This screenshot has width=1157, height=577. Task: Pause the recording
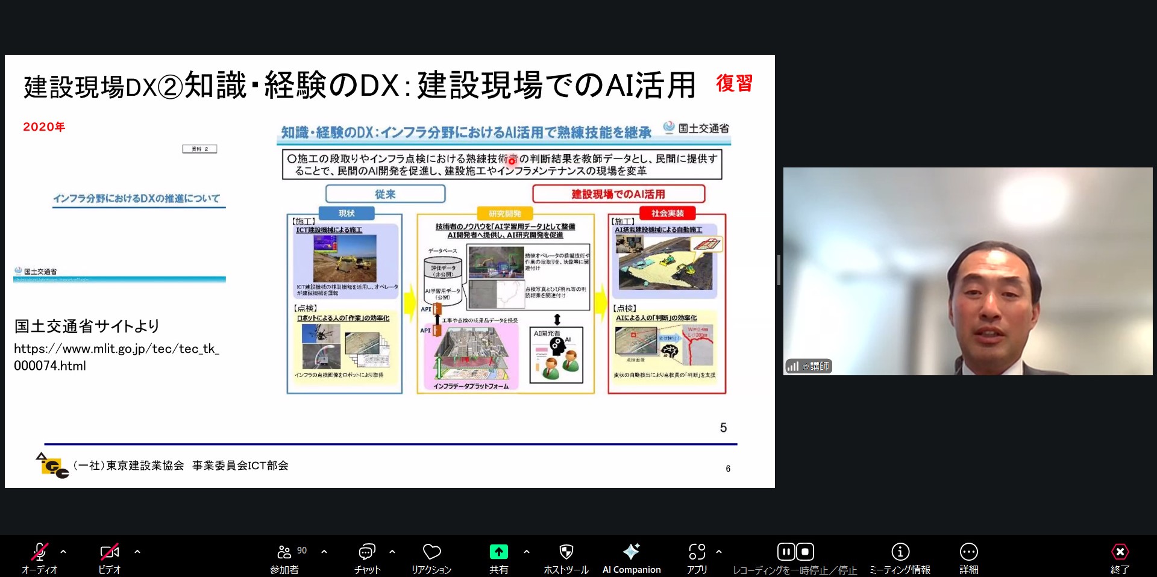(x=786, y=552)
